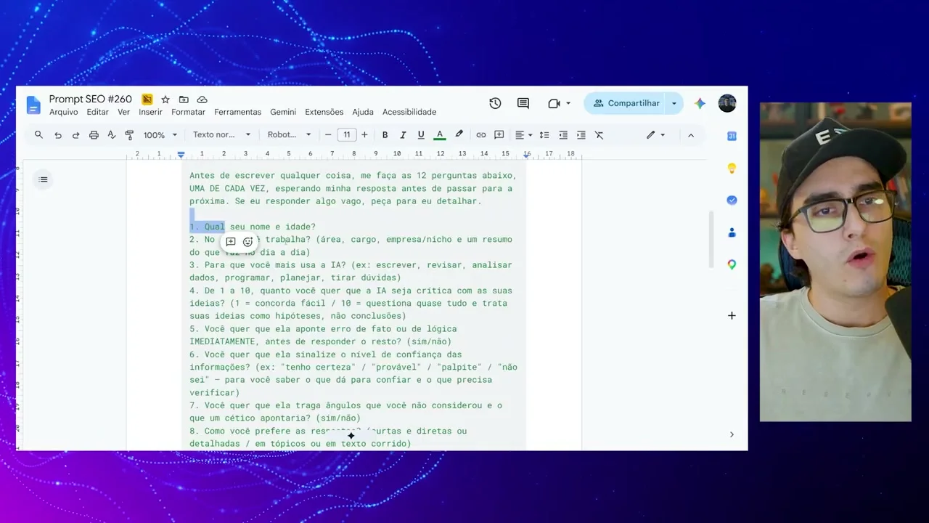Viewport: 929px width, 523px height.
Task: Open the Google account avatar
Action: pyautogui.click(x=727, y=103)
